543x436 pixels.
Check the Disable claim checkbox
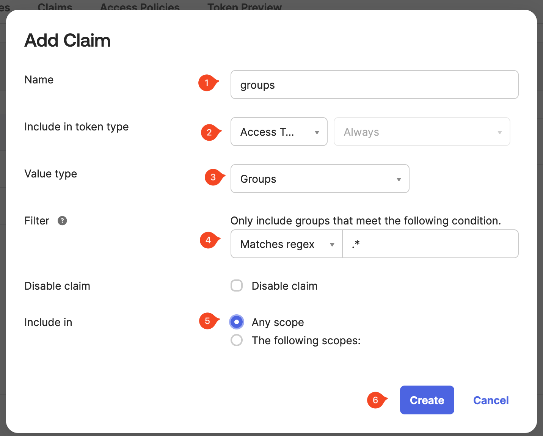[x=236, y=285]
